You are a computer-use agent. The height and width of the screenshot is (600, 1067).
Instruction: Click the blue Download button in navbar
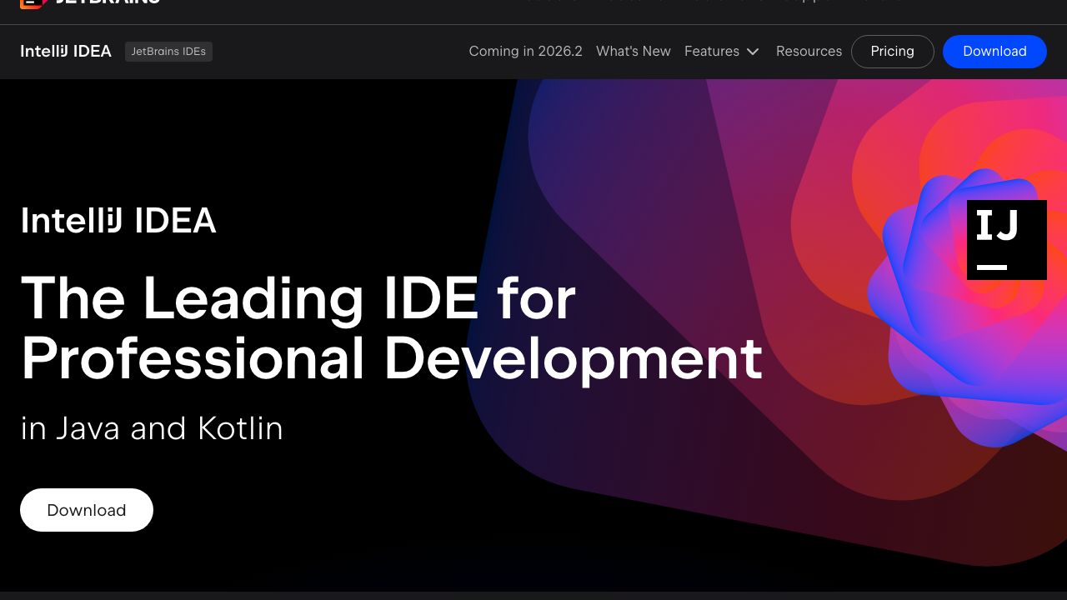pos(994,52)
